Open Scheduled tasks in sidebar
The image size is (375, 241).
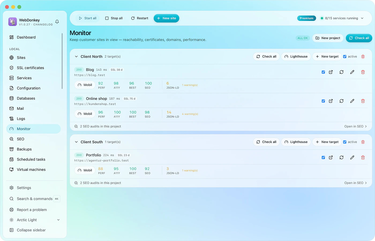[33, 159]
